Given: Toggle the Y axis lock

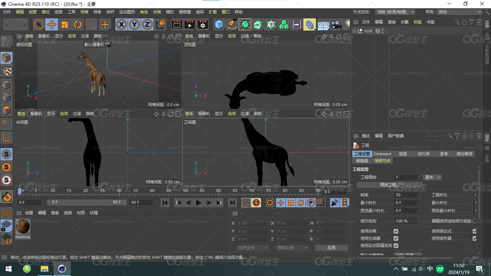Looking at the screenshot, I should click(x=134, y=24).
